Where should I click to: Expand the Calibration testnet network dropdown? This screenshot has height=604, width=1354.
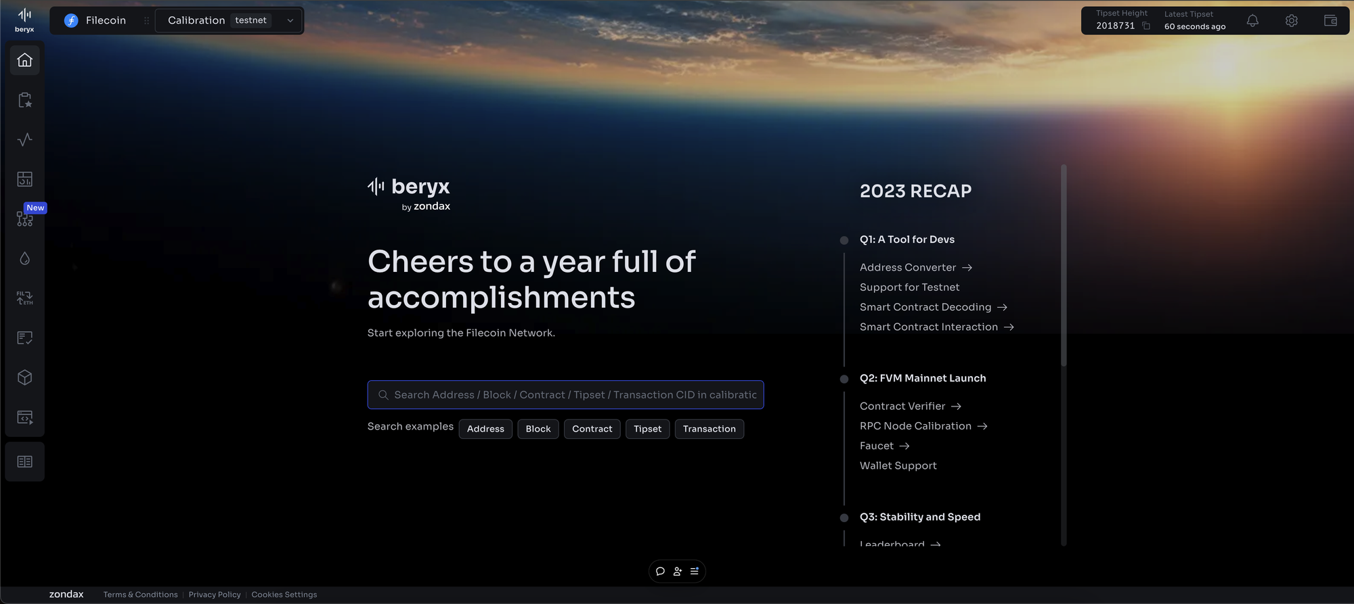click(229, 20)
